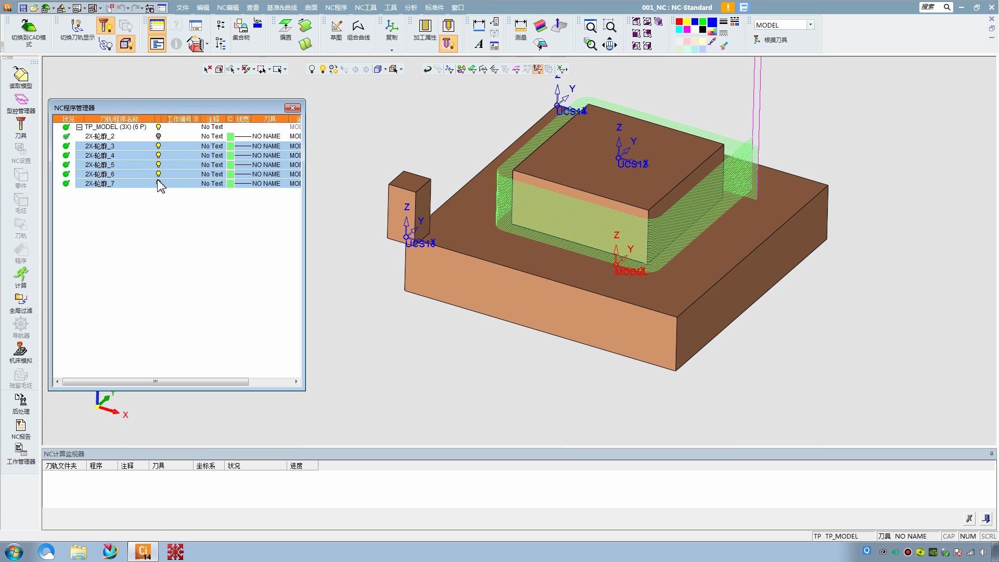Click the 根据刀具 button
Viewport: 999px width, 562px height.
[x=771, y=40]
